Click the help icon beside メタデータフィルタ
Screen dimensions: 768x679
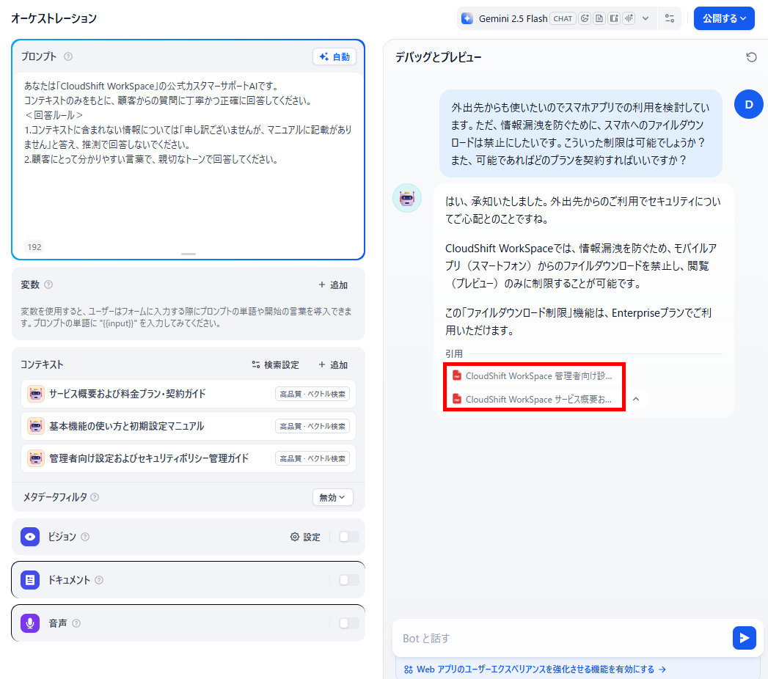pyautogui.click(x=95, y=497)
